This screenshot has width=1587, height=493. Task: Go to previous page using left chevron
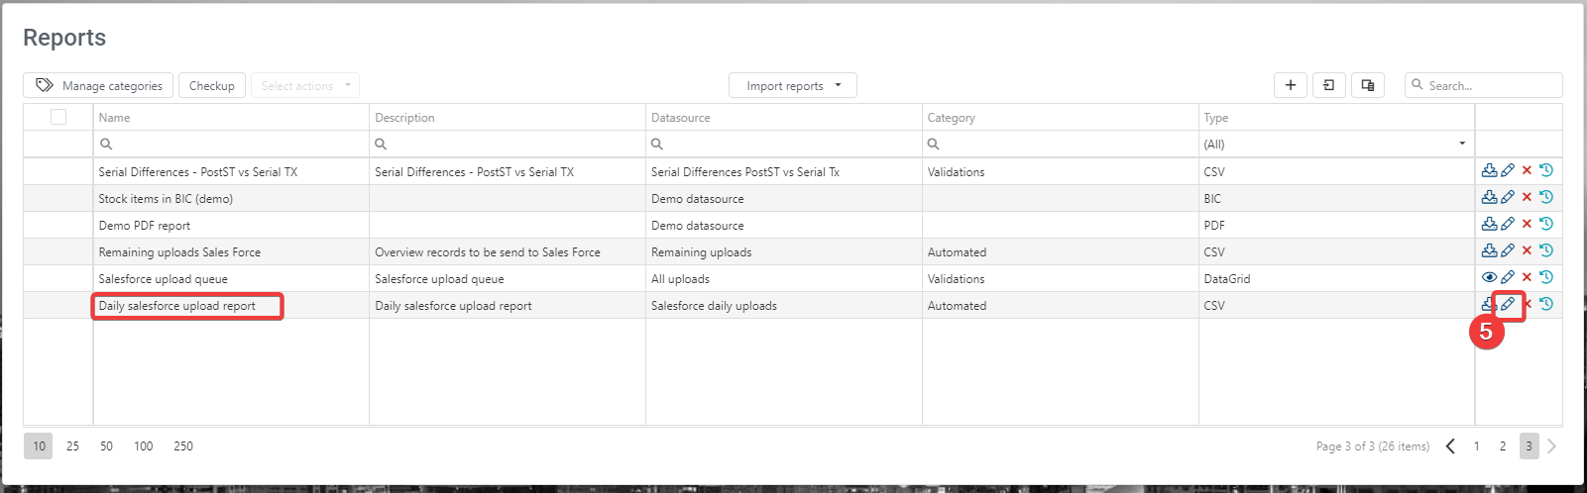1450,446
